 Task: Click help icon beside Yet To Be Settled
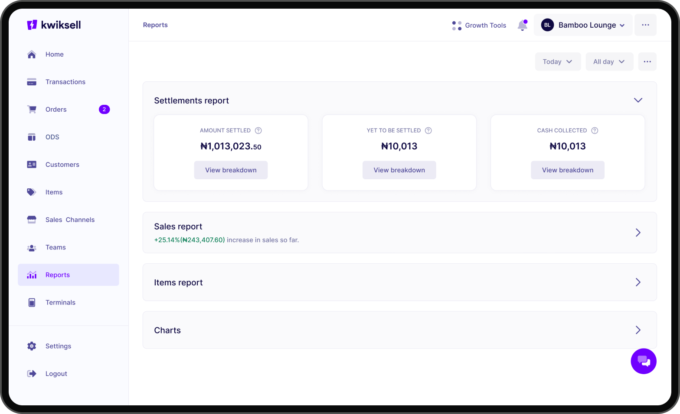428,130
